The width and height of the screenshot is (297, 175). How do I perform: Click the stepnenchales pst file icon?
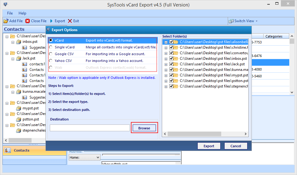point(19,131)
